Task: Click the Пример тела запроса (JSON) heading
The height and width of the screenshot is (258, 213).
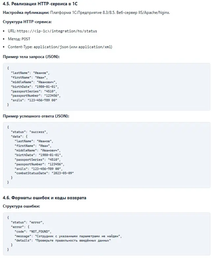Action: click(x=31, y=57)
